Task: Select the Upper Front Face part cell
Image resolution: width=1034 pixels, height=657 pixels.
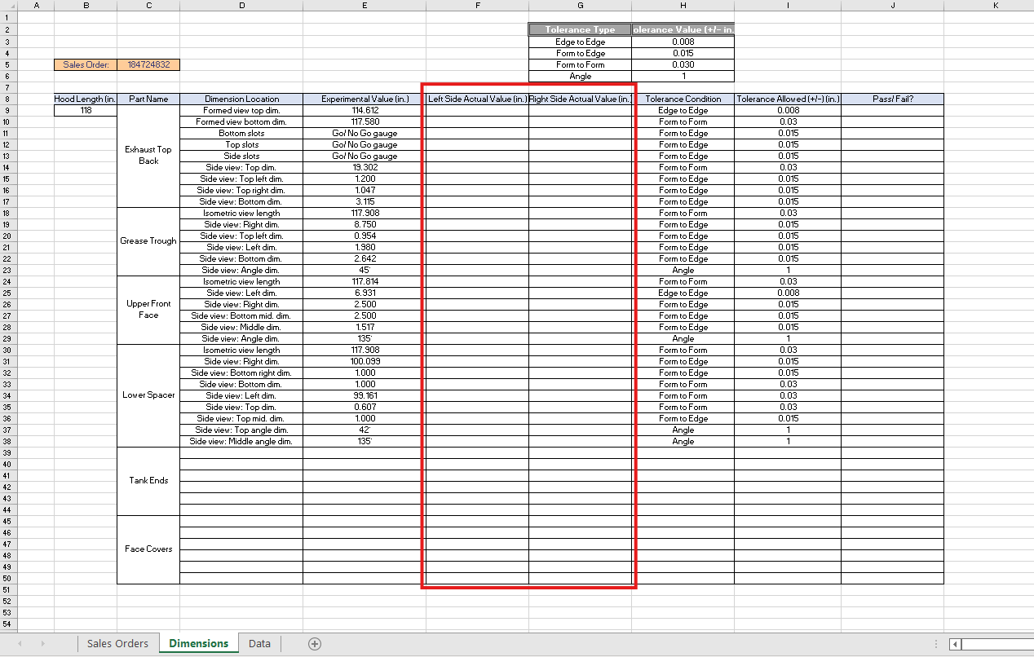Action: 148,310
